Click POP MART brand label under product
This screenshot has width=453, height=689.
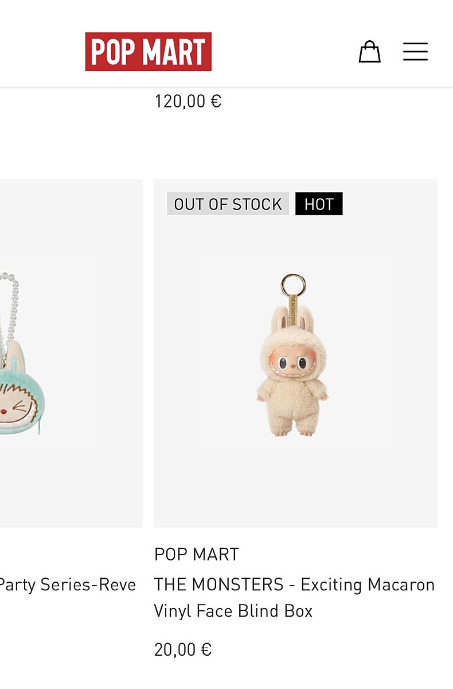tap(197, 554)
